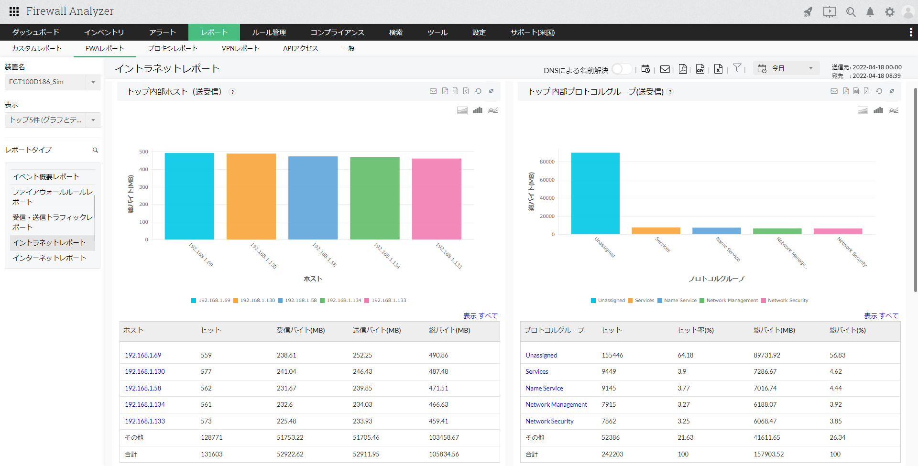918x466 pixels.
Task: Select インターネットレポート in report type list
Action: point(49,258)
